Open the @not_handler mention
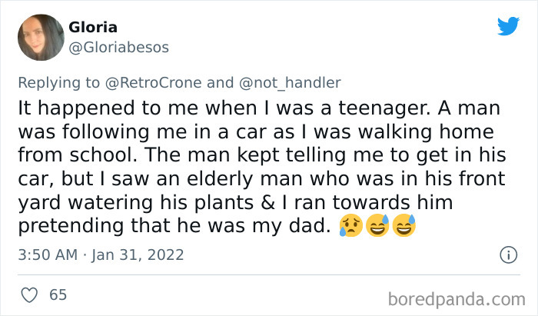538x316 pixels. [287, 82]
